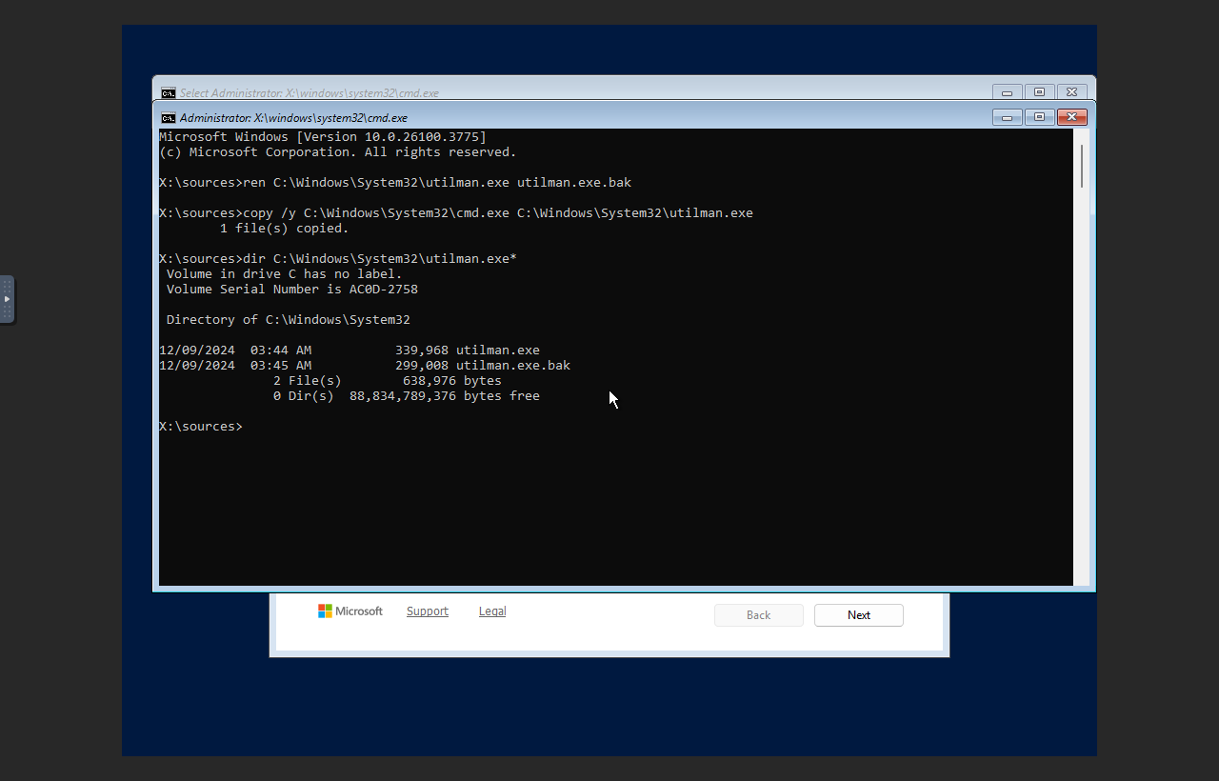Image resolution: width=1219 pixels, height=781 pixels.
Task: Click the last X:\sources> prompt
Action: point(201,427)
